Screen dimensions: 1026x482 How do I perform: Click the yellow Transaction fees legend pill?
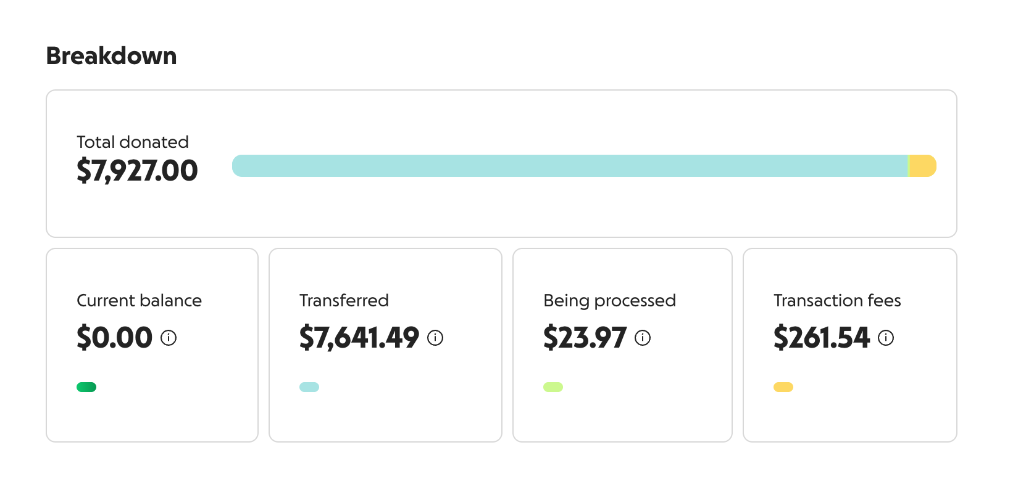tap(783, 387)
